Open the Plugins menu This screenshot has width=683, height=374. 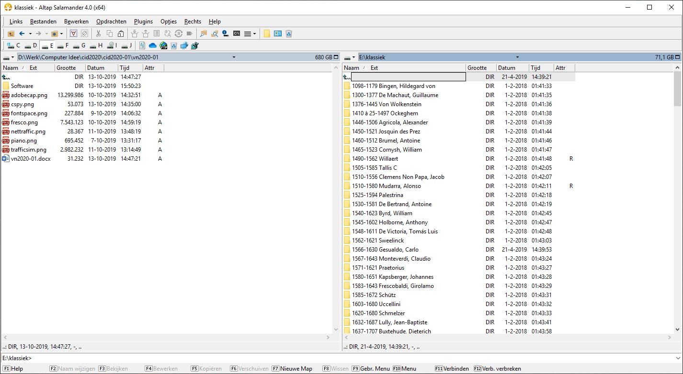click(x=143, y=22)
